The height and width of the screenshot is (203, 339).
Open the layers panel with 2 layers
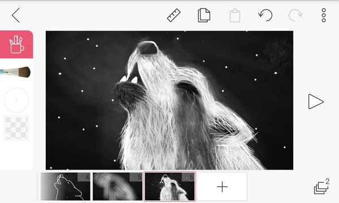[321, 186]
